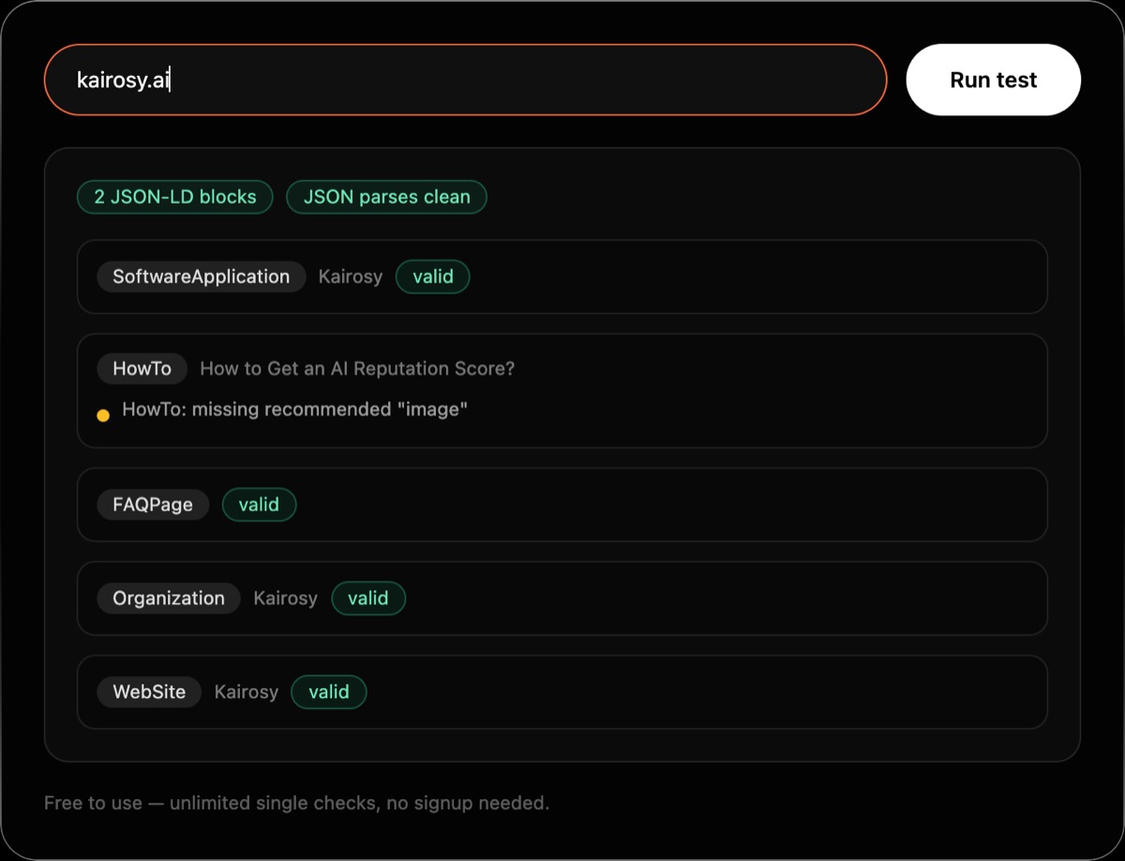
Task: Click the Organization type tag
Action: (x=169, y=598)
